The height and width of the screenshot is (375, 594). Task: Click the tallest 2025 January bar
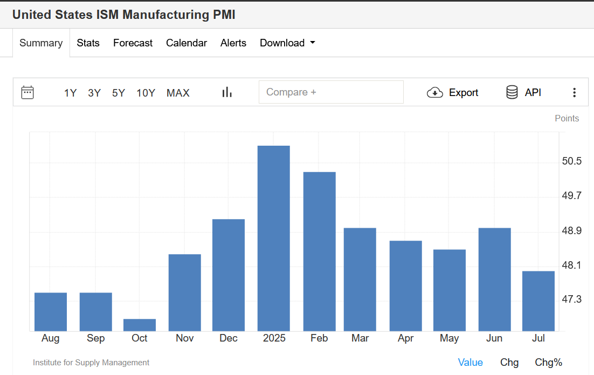click(273, 238)
